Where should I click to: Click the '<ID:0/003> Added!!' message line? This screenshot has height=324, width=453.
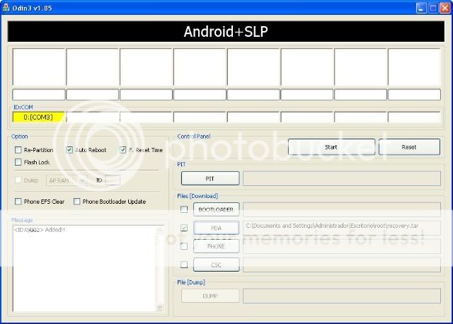[x=40, y=230]
